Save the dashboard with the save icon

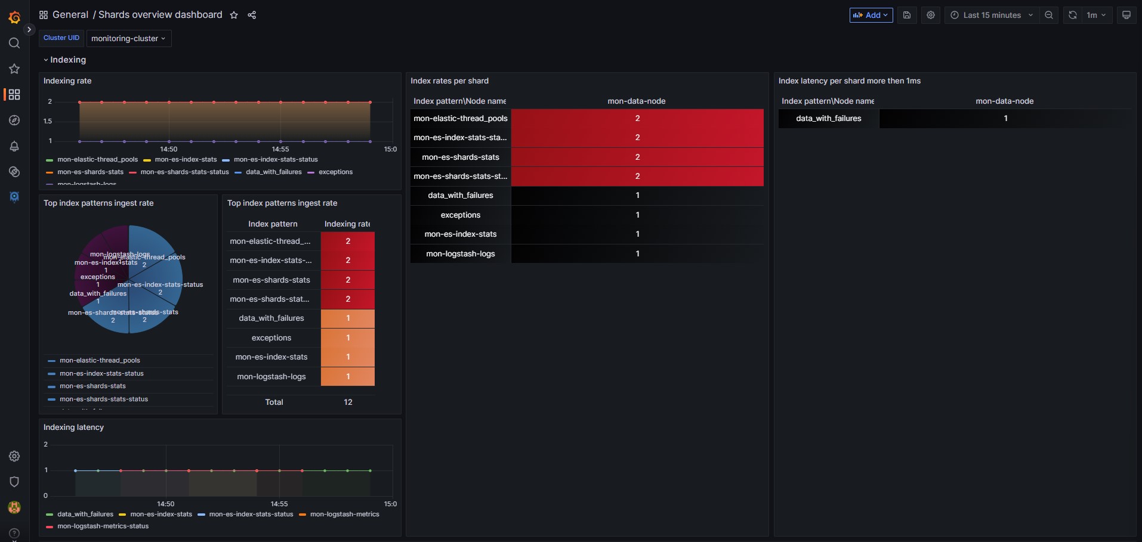(x=907, y=15)
